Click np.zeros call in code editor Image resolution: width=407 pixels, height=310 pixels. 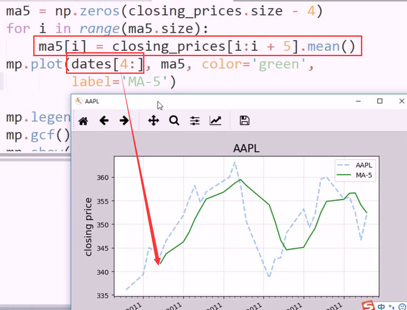[87, 11]
